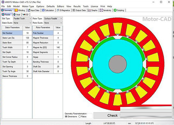The height and width of the screenshot is (125, 174).
Task: Edit the Magnet Arc [ED] value 140
Action: [58, 47]
